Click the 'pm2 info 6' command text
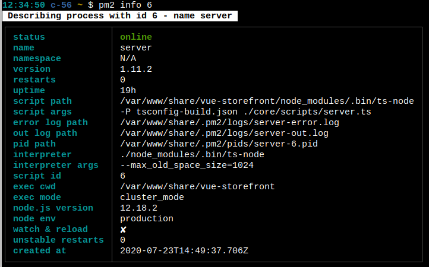 tap(125, 5)
